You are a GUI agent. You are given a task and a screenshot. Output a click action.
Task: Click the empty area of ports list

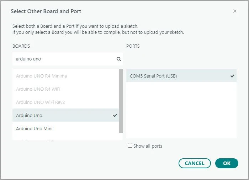click(x=181, y=110)
